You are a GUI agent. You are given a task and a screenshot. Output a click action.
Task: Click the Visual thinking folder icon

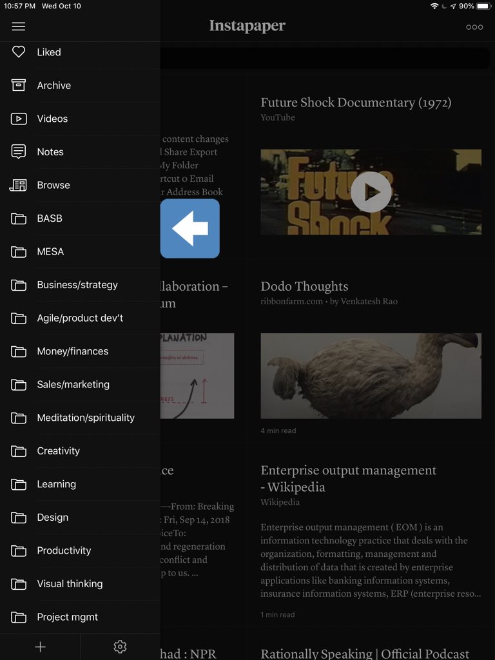[x=19, y=584]
